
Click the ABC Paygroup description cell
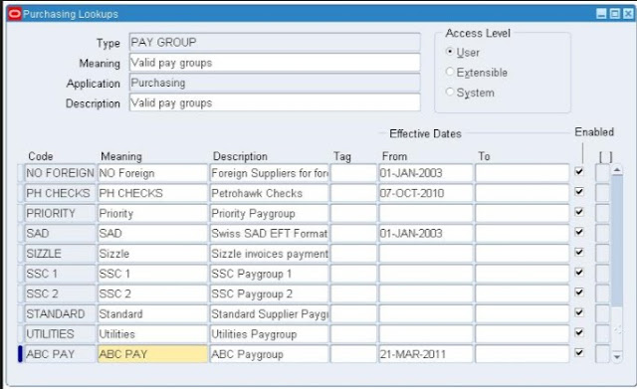click(269, 354)
